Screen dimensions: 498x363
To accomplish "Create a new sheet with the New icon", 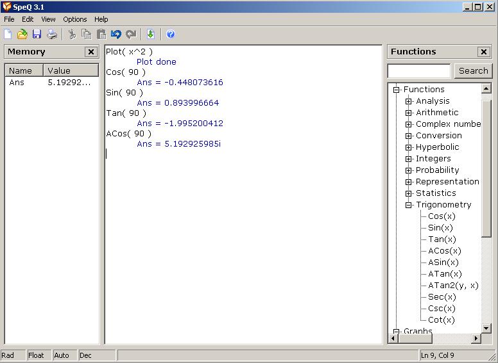I will click(x=8, y=35).
